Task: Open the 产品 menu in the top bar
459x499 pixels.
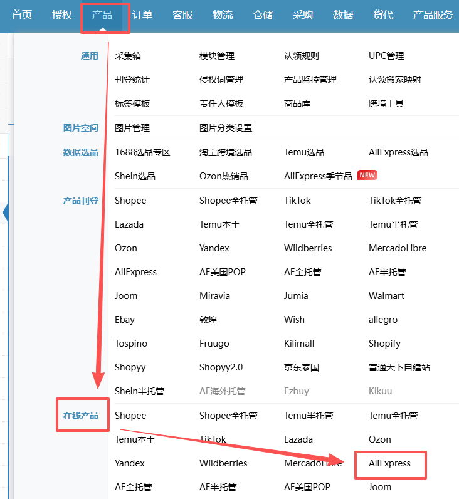Action: (102, 14)
